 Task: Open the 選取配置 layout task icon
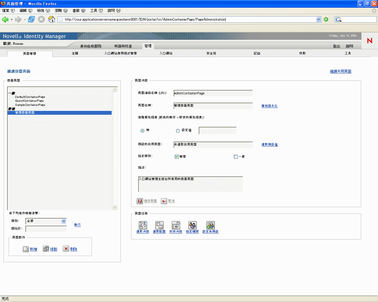point(159,225)
